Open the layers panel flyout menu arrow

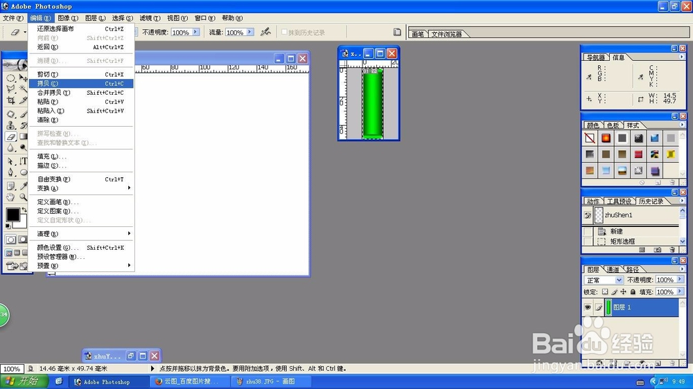pos(681,269)
